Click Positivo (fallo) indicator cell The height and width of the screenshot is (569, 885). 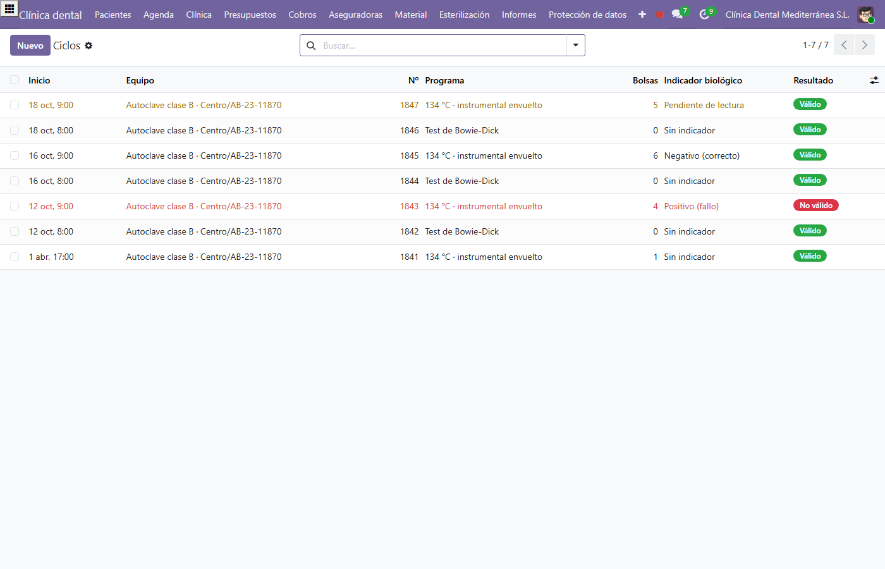[691, 206]
